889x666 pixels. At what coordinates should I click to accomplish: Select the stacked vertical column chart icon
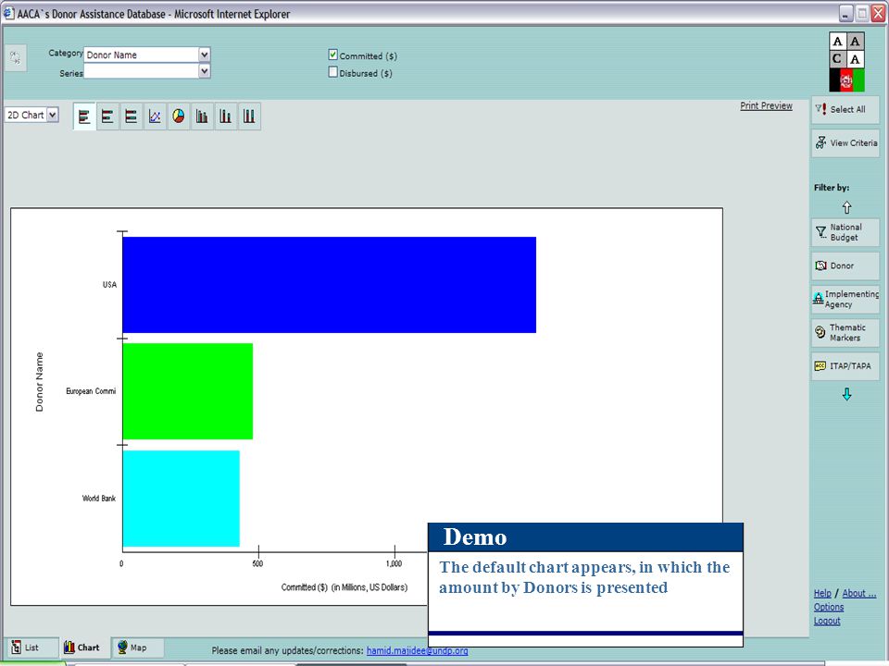pos(226,117)
